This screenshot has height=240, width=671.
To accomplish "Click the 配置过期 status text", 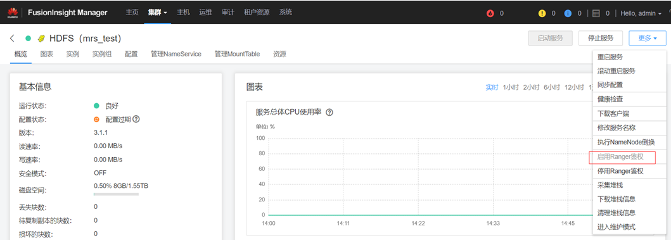I will (x=118, y=119).
